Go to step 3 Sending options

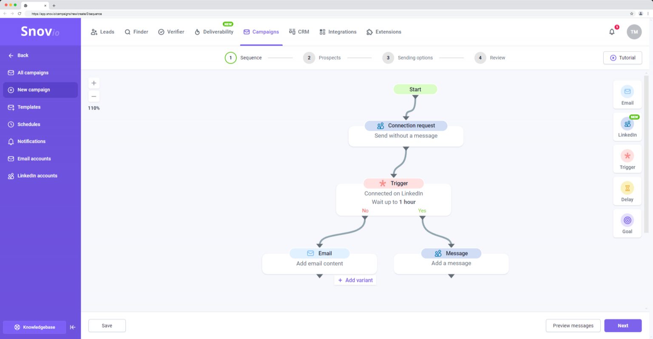pos(407,58)
